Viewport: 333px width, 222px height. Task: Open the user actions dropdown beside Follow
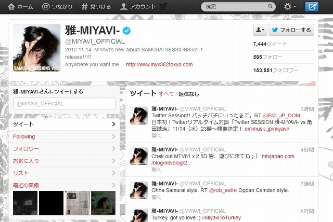[260, 30]
